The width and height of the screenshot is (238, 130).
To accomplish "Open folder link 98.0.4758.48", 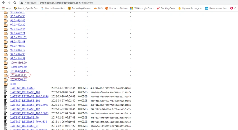I will point(18,41).
